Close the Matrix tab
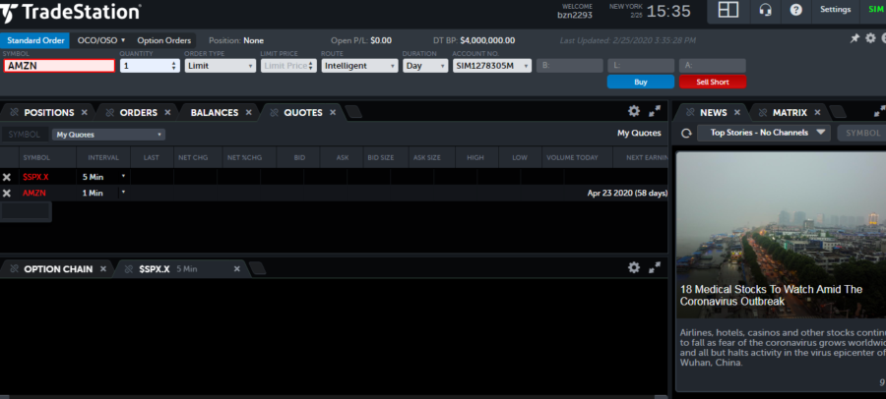This screenshot has width=886, height=399. pyautogui.click(x=817, y=112)
